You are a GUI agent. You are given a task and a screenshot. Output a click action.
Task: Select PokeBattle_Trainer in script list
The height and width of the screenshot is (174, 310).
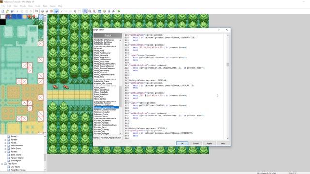tap(102, 81)
